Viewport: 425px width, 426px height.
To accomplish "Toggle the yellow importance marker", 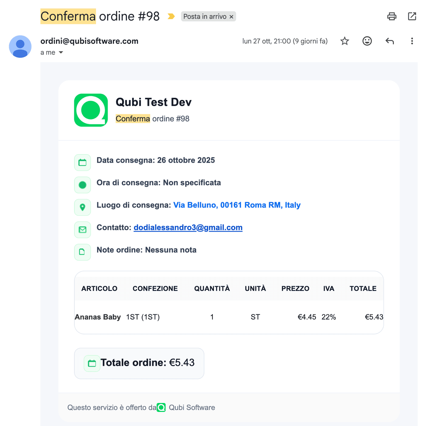I will [171, 16].
